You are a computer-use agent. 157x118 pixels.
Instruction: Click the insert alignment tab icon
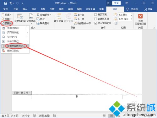tap(116, 23)
